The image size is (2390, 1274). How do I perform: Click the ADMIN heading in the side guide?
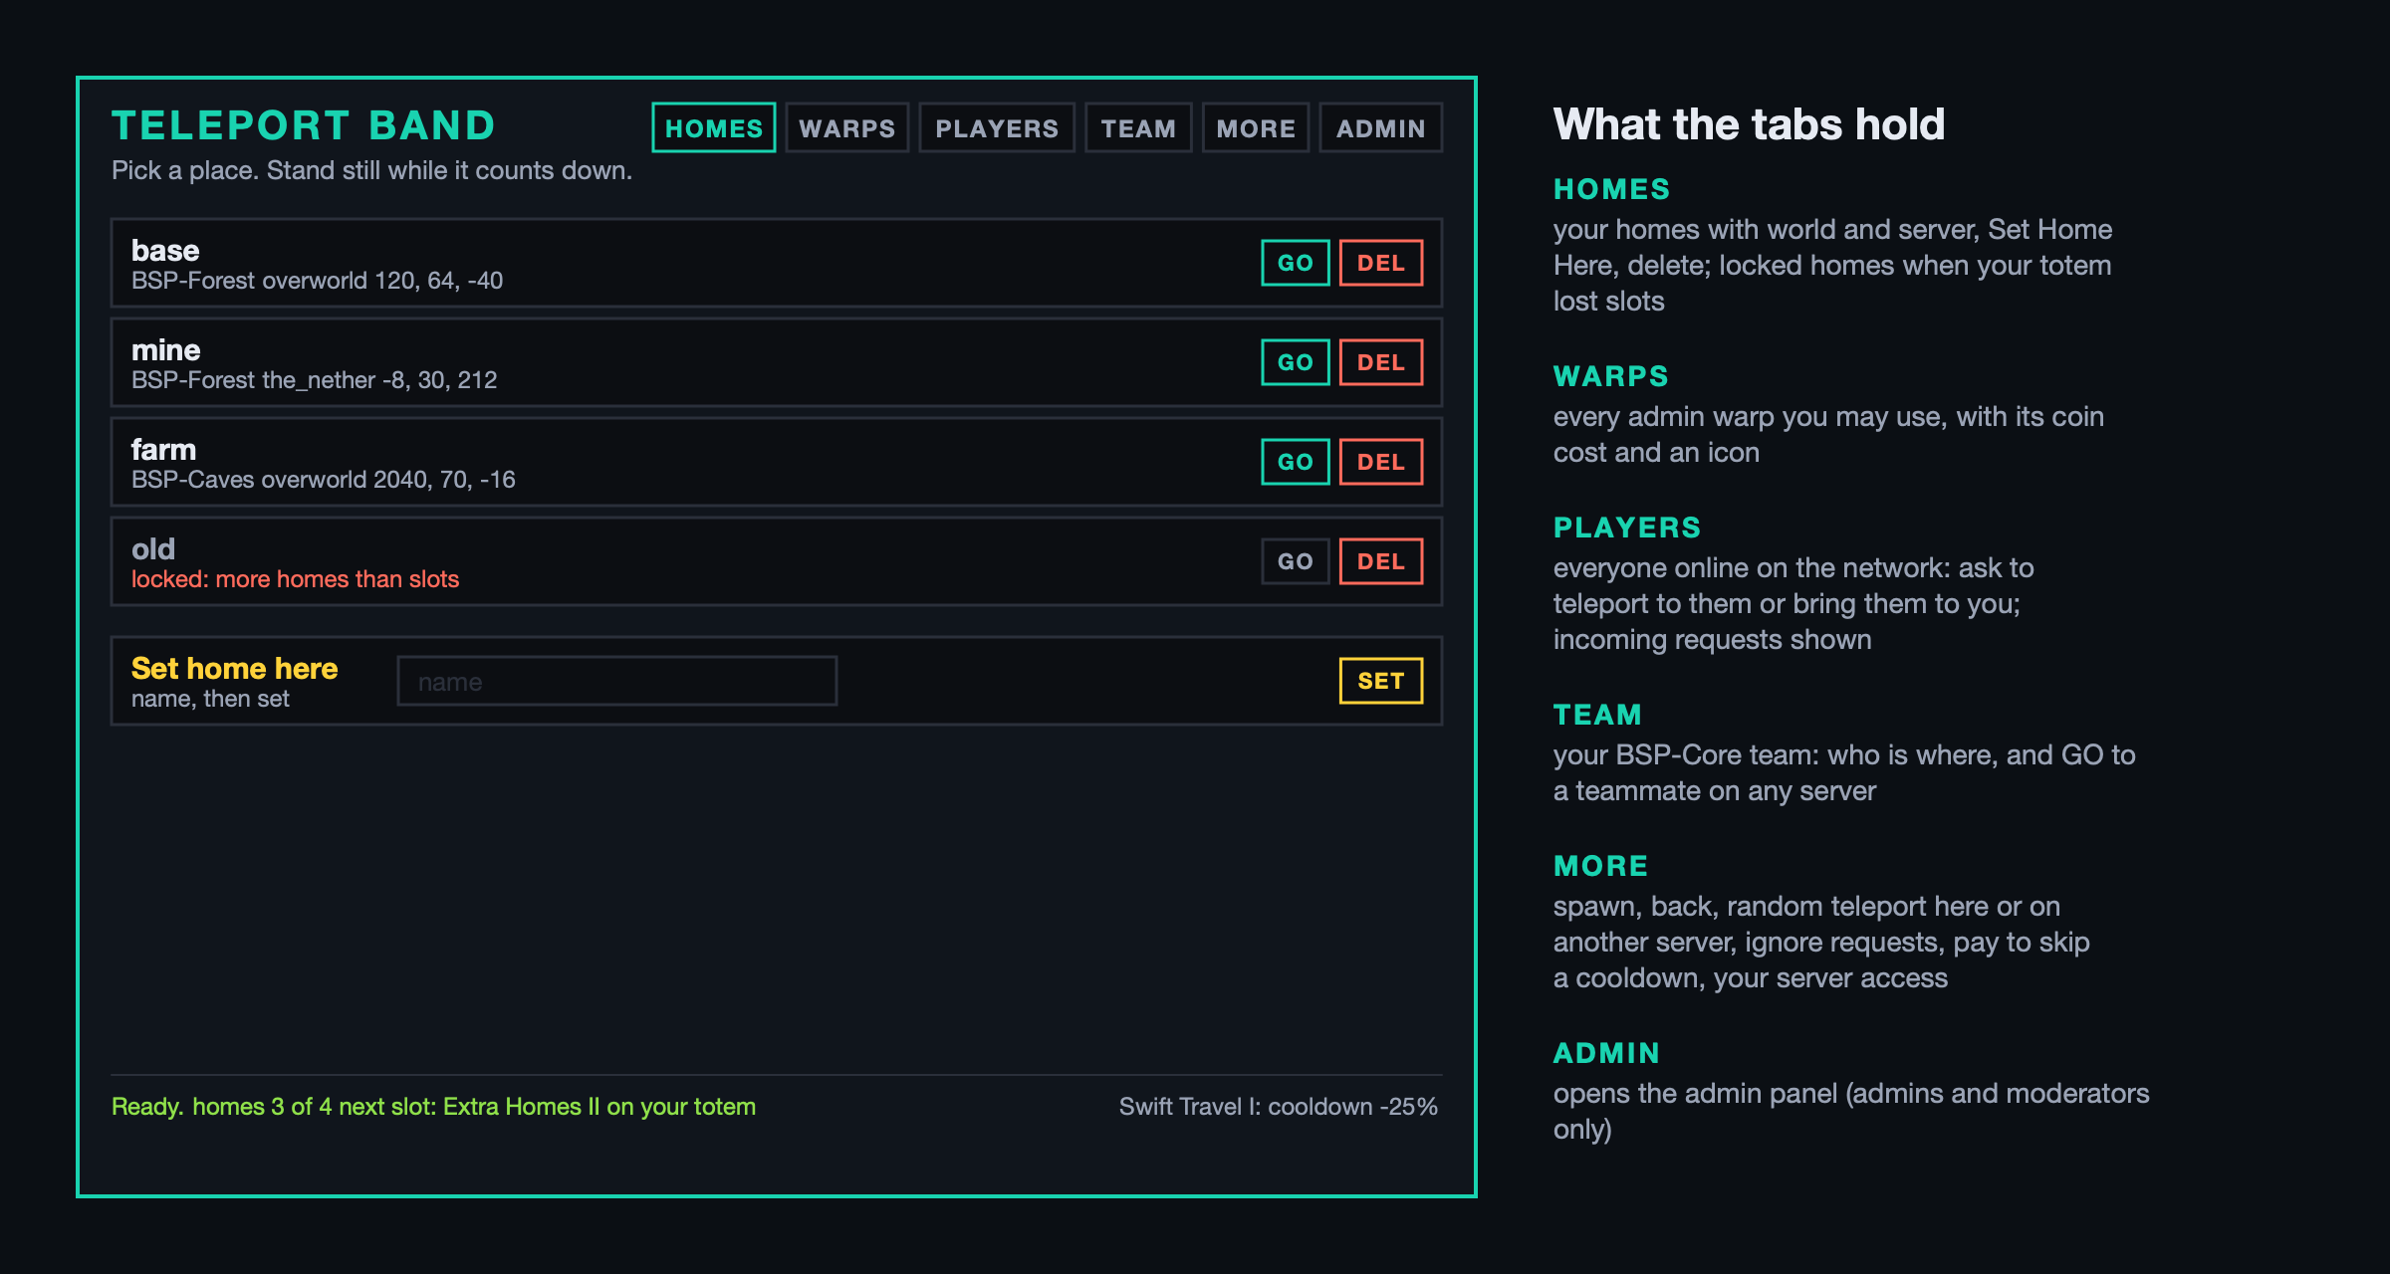[x=1606, y=1053]
